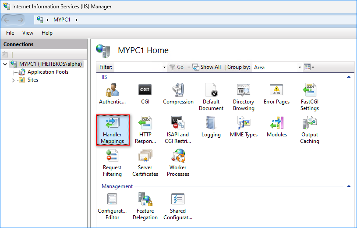357x228 pixels.
Task: Click the Management group heading
Action: point(117,186)
